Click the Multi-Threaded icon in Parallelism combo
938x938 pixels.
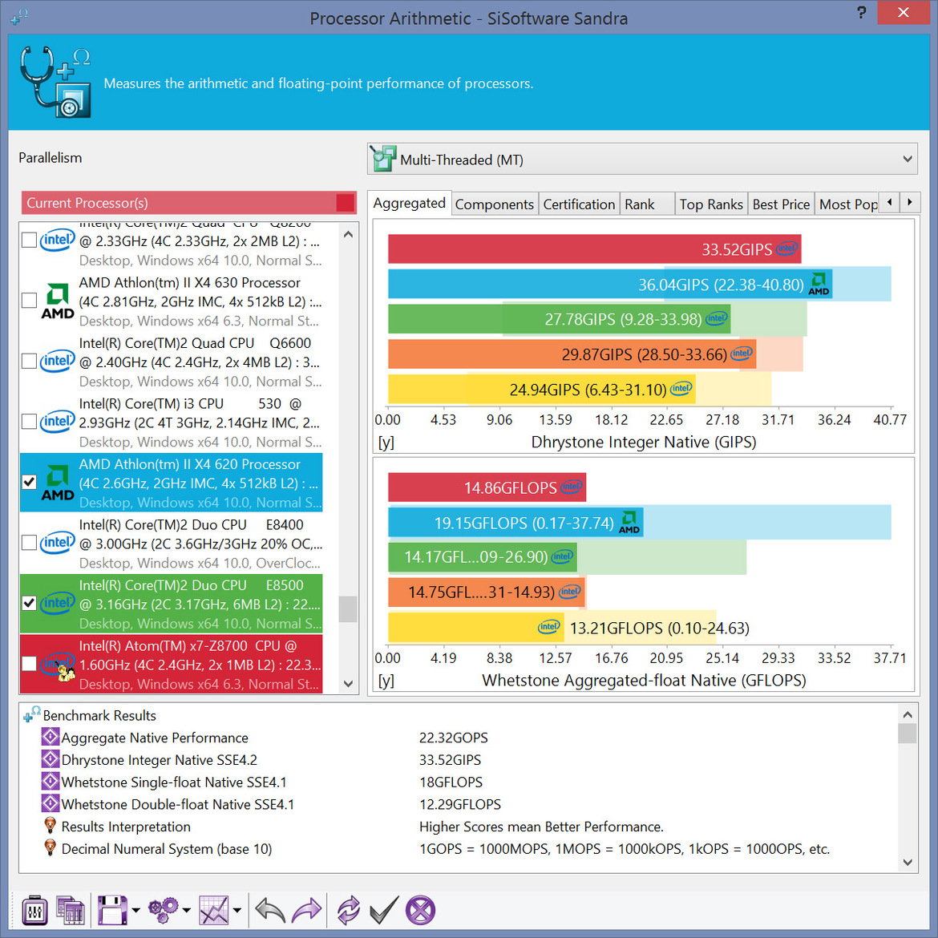383,159
